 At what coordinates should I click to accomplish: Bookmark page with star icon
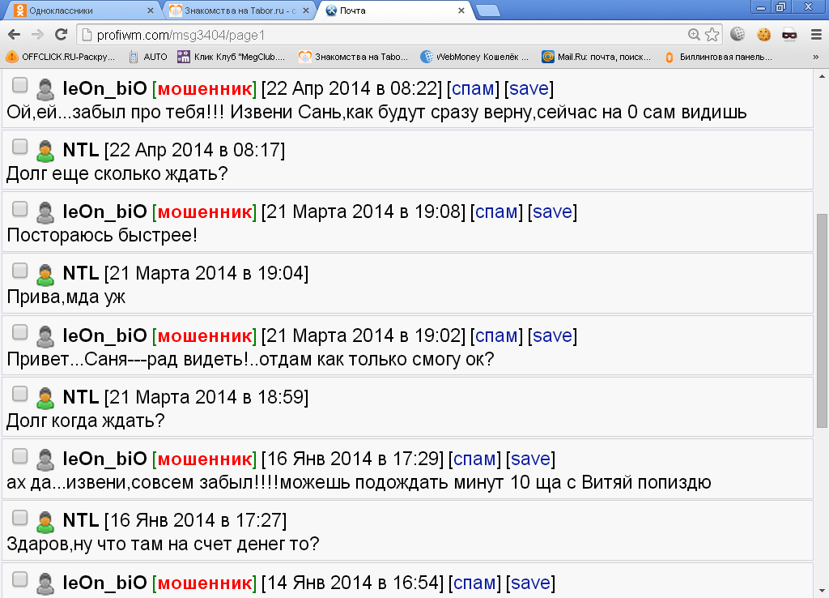[x=712, y=35]
